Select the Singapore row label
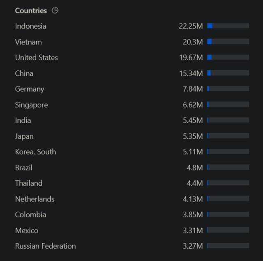 tap(31, 105)
